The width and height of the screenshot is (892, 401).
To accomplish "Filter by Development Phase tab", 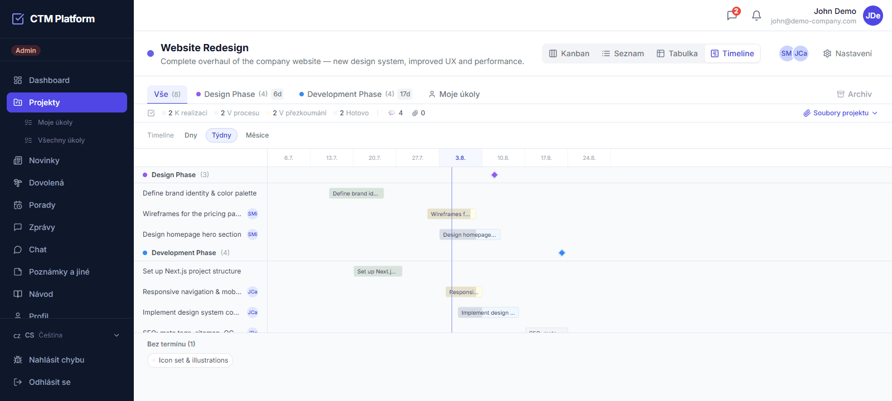I will (355, 94).
